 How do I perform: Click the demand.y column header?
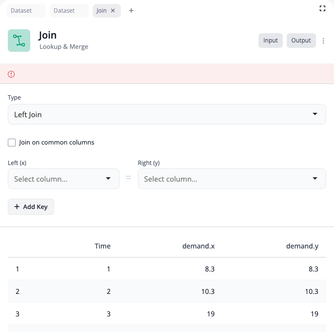click(x=302, y=246)
